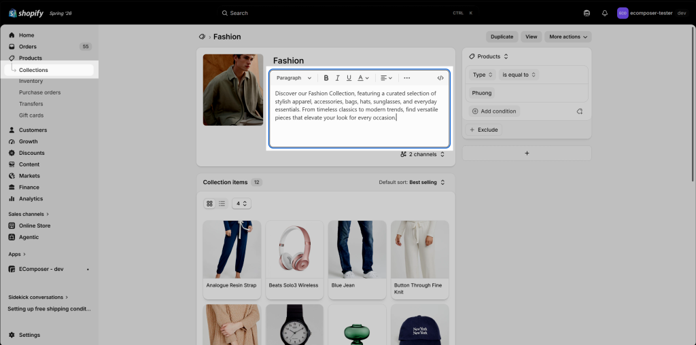Click the Customers icon in sidebar
This screenshot has width=696, height=345.
(x=12, y=130)
